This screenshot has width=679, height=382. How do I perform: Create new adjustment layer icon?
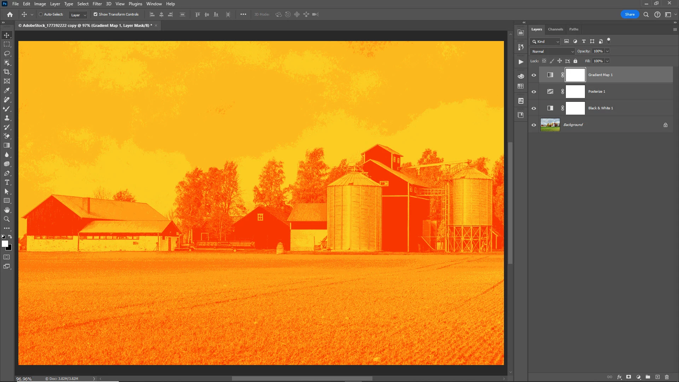pyautogui.click(x=638, y=377)
